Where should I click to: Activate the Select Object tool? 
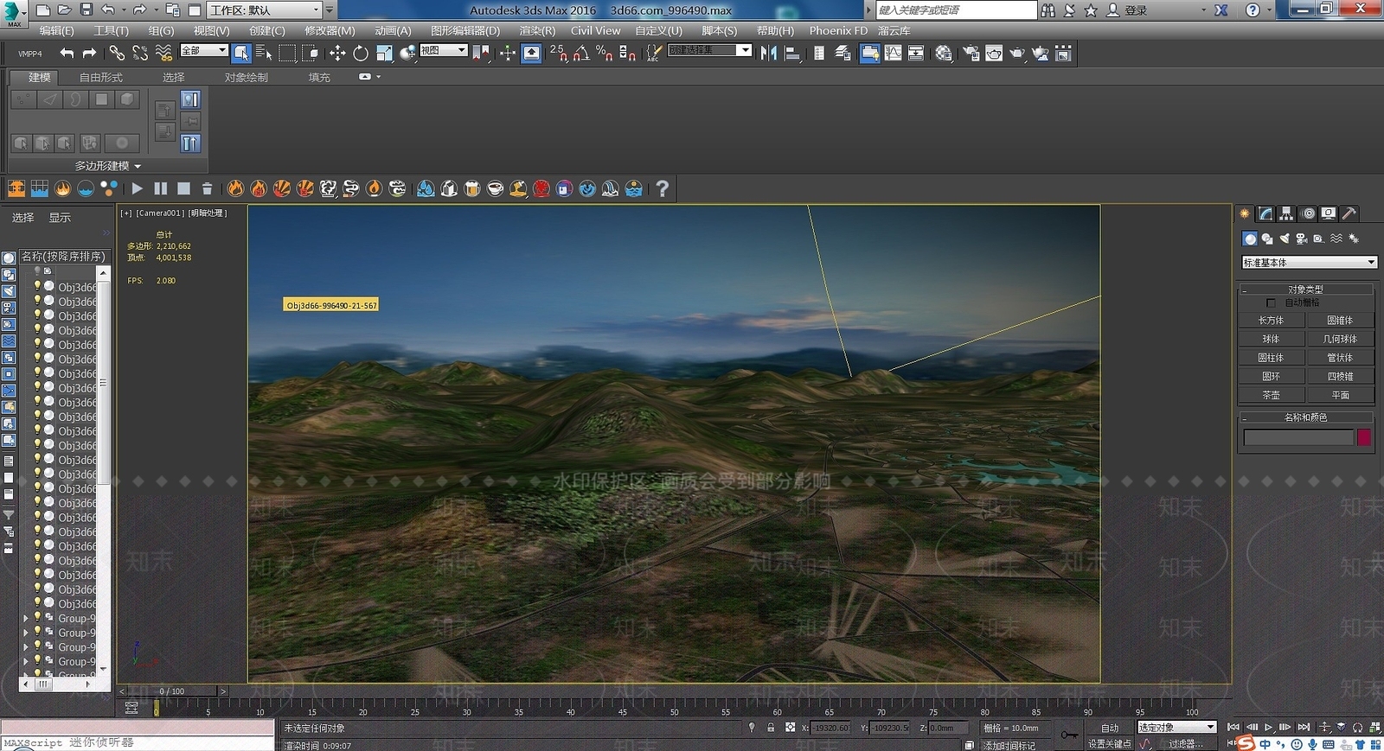241,54
